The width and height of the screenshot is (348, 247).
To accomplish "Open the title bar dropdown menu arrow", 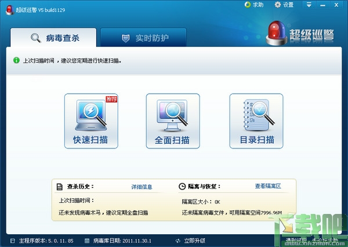I will 309,5.
